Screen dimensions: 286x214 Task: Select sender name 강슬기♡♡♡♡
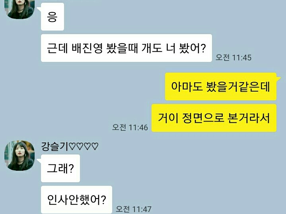pos(70,146)
